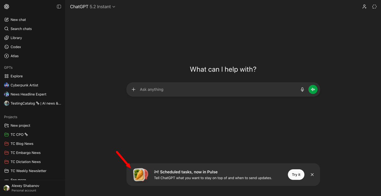
Task: Click the News Headline Expert avatar icon
Action: (7, 94)
